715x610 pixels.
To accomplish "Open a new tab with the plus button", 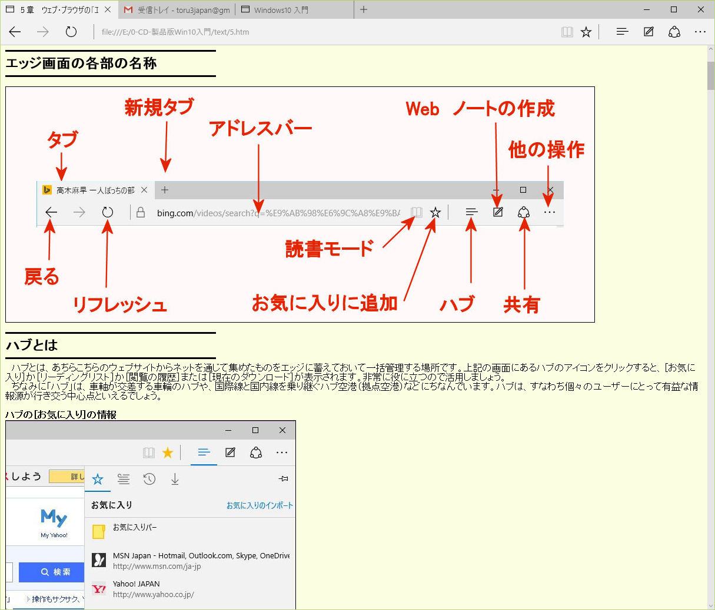I will coord(364,9).
